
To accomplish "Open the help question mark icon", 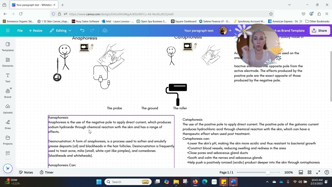I will click(x=327, y=172).
